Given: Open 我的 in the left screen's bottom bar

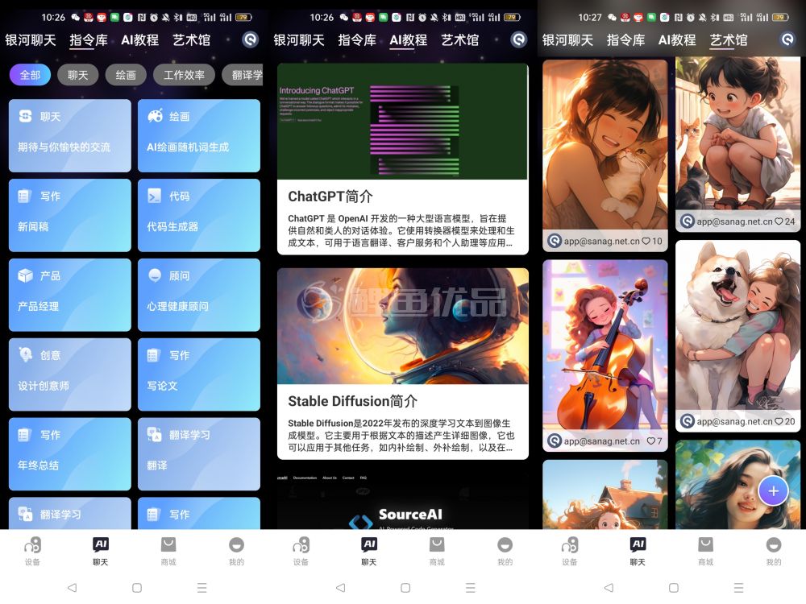Looking at the screenshot, I should [236, 551].
